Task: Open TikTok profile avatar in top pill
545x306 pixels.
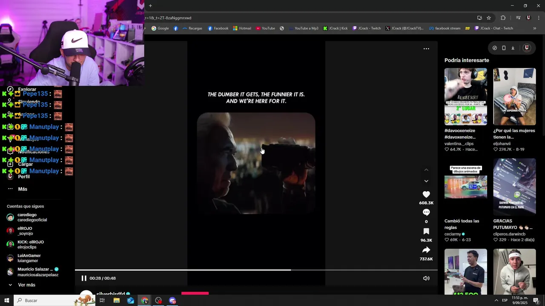Action: pyautogui.click(x=527, y=48)
